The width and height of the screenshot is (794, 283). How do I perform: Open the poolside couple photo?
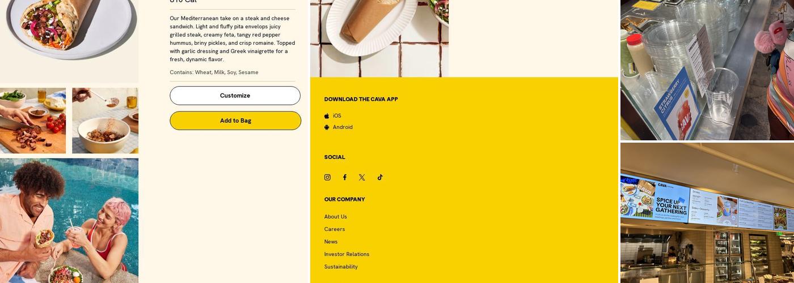pyautogui.click(x=69, y=221)
